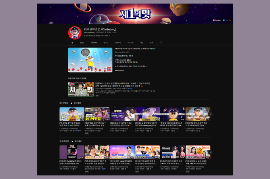Open the 맛동봐라 video title link
This screenshot has width=270, height=179.
pyautogui.click(x=123, y=85)
